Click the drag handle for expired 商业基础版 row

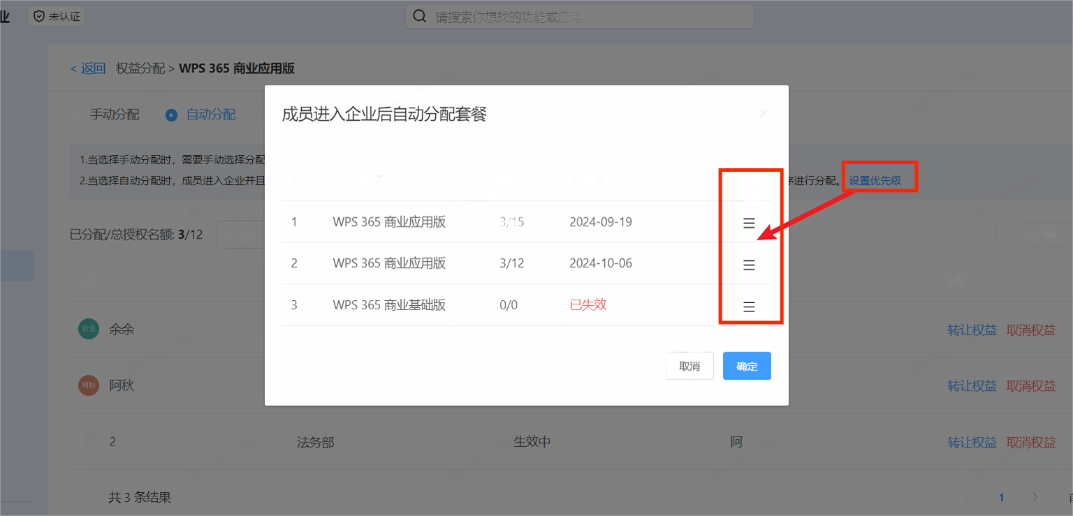click(x=749, y=307)
